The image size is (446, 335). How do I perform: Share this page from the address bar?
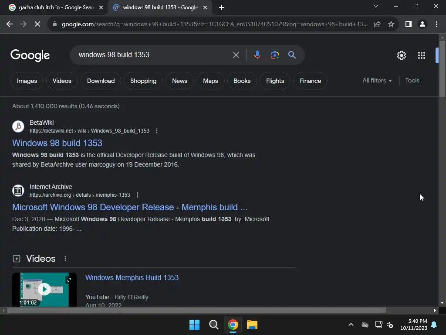coord(377,24)
